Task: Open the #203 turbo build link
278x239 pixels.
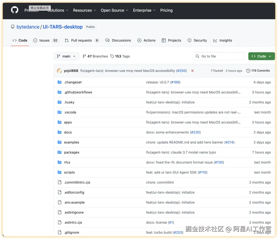Action: tap(178, 232)
